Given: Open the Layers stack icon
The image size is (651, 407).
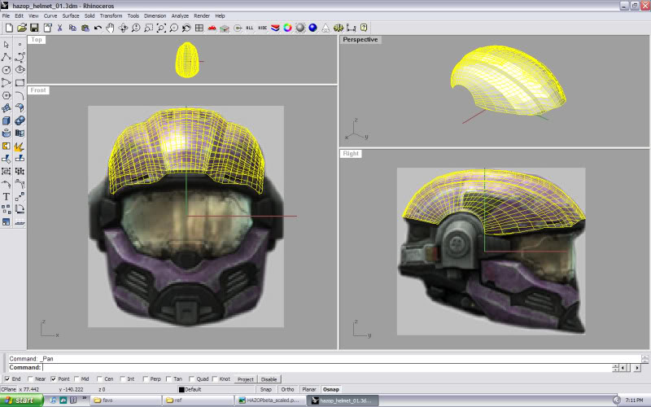Looking at the screenshot, I should click(x=275, y=28).
